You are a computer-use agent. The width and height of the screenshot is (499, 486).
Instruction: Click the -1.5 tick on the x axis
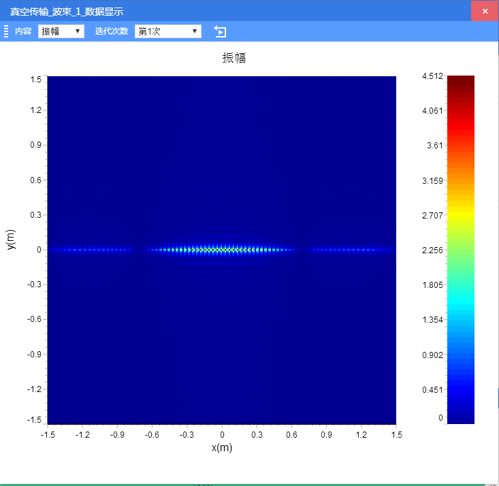(x=48, y=434)
